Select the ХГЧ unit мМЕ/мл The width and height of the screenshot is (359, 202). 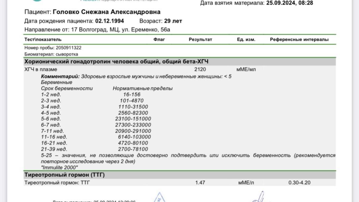click(x=246, y=69)
